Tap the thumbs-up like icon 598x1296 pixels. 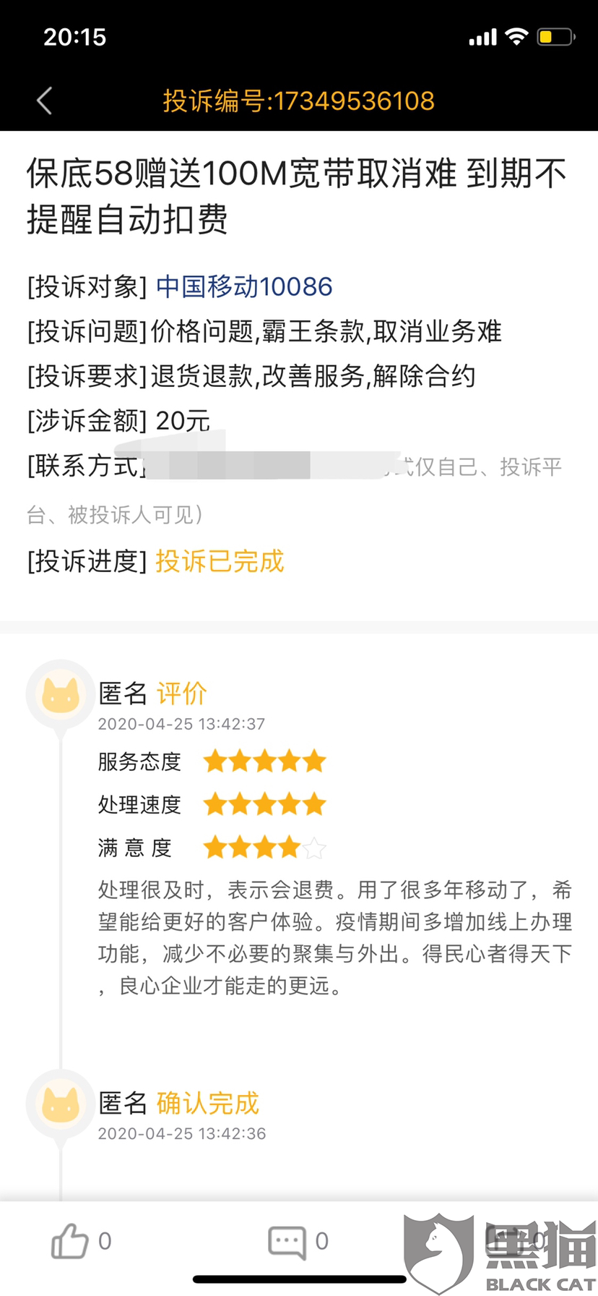[69, 1241]
